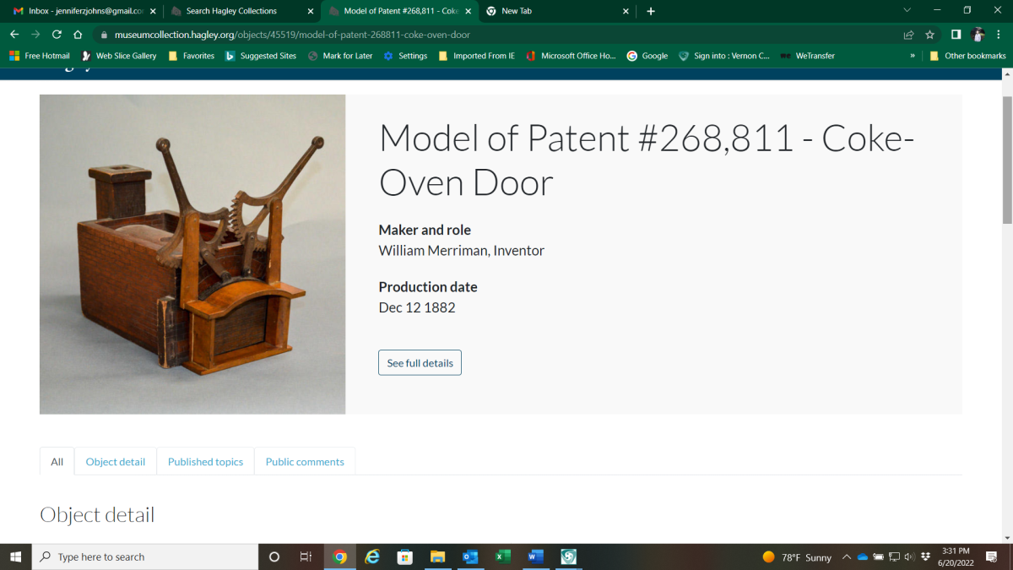1013x570 pixels.
Task: Open File Explorer in the taskbar
Action: (x=437, y=556)
